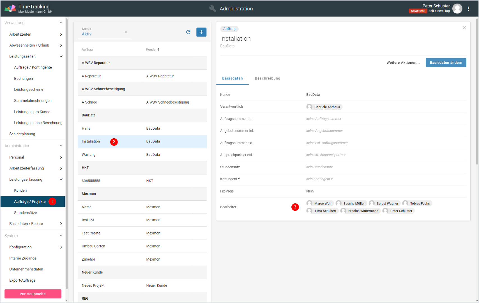
Task: Click the Basisdaten ändern button
Action: pos(446,63)
